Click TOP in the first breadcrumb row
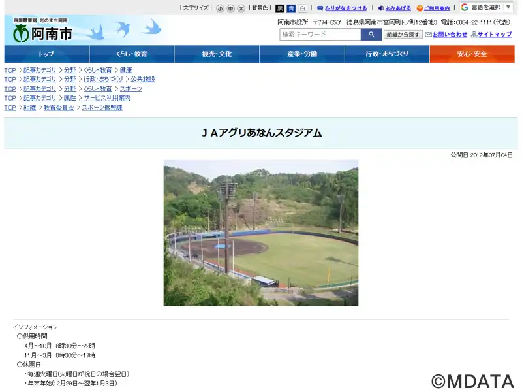Screen dimensions: 522x392 pos(10,70)
